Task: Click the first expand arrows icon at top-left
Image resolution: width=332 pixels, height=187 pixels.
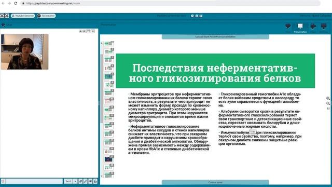Action: [2, 16]
